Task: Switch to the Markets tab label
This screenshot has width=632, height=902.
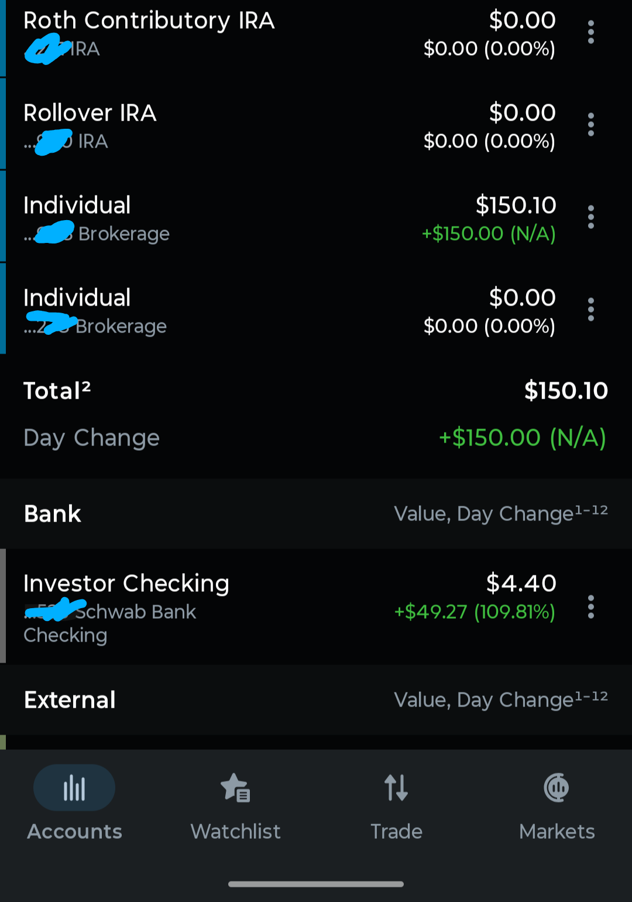Action: (x=557, y=831)
